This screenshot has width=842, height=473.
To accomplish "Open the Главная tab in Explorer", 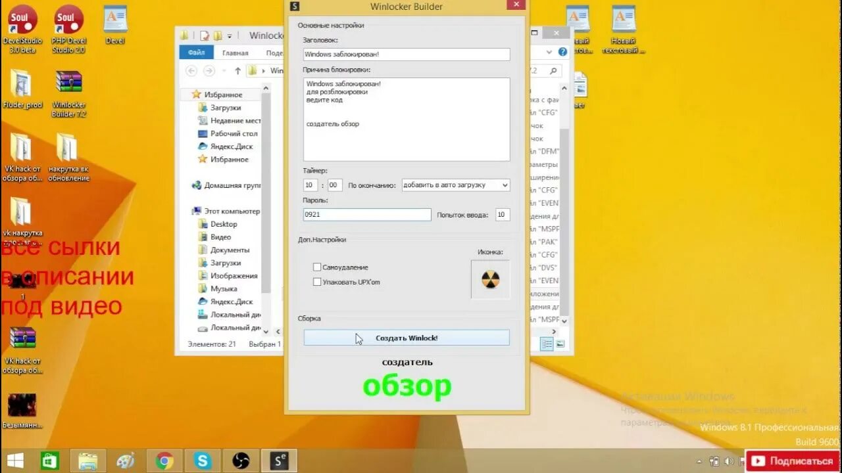I will (235, 53).
